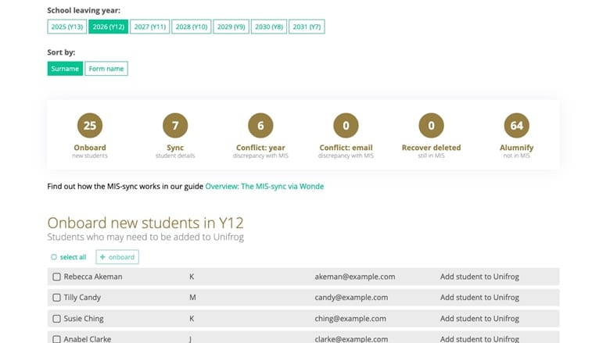
Task: Tick the checkbox beside Tilly Candy
Action: point(56,297)
